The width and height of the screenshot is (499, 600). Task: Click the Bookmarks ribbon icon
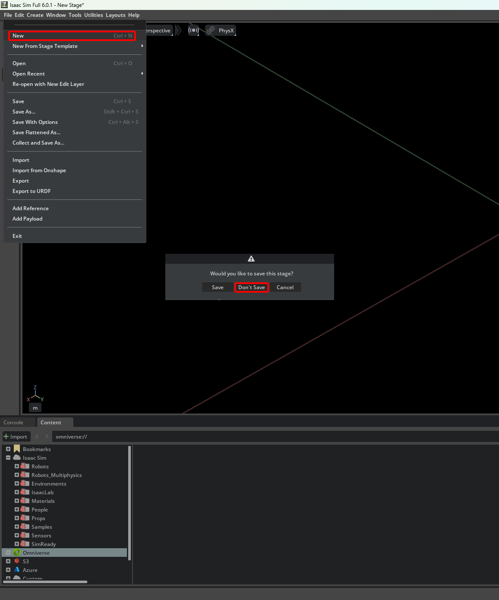point(17,449)
